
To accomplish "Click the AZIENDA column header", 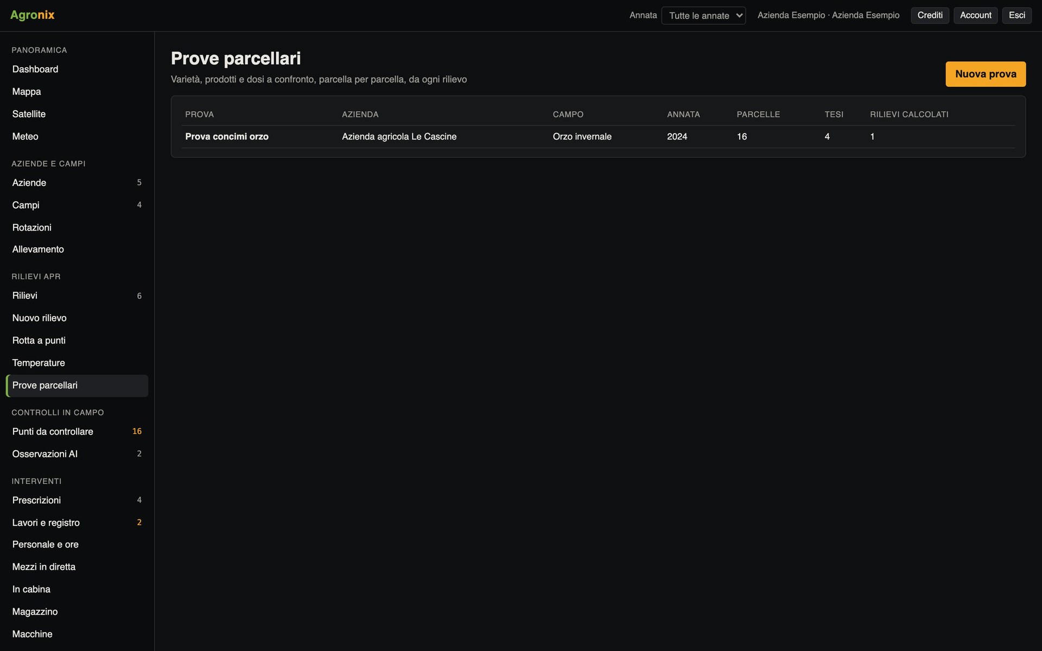I will (x=360, y=114).
